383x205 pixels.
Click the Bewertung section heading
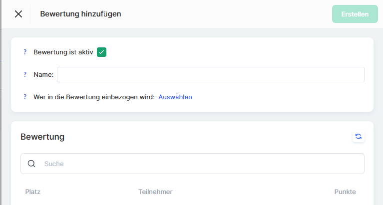[x=42, y=136]
